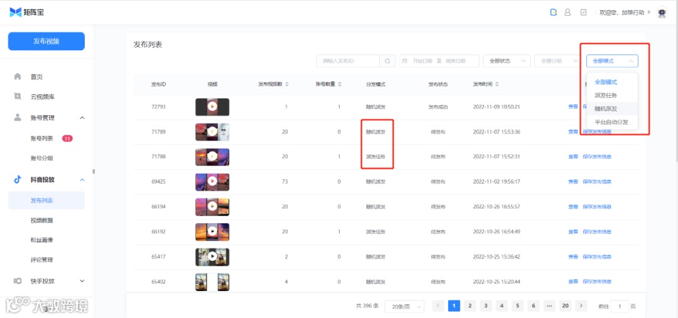This screenshot has height=318, width=678.
Task: Click the 账号管理 person icon
Action: point(18,117)
